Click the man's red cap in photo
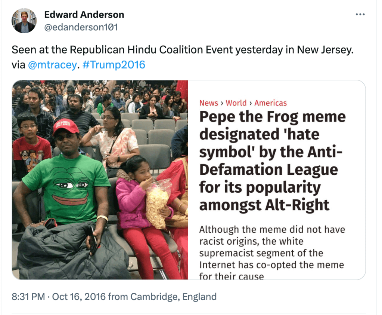Image resolution: width=382 pixels, height=315 pixels. click(66, 126)
